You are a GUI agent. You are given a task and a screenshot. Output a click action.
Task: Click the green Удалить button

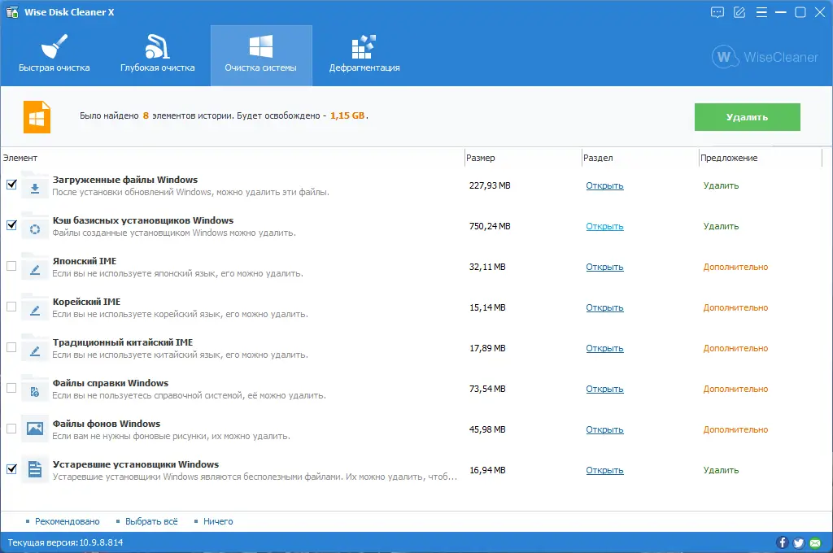[747, 117]
